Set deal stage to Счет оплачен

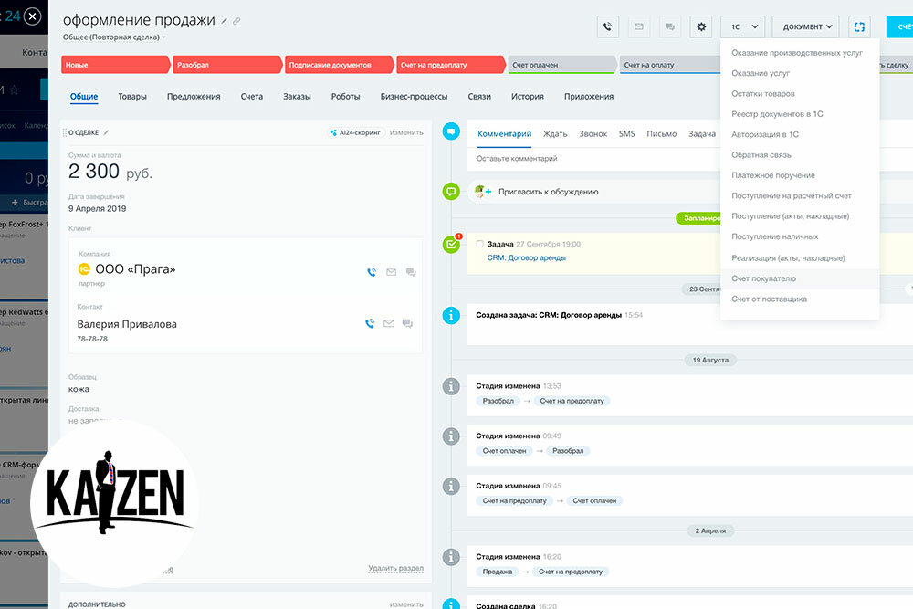(562, 65)
